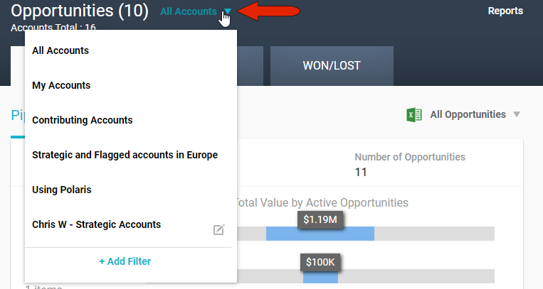Click the $100K value label

pos(320,262)
